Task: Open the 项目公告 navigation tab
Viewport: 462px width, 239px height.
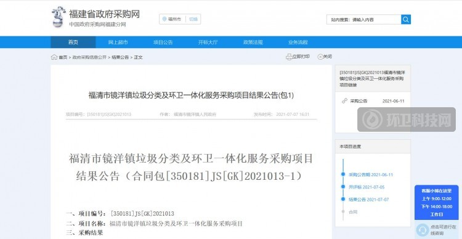Action: [x=163, y=42]
